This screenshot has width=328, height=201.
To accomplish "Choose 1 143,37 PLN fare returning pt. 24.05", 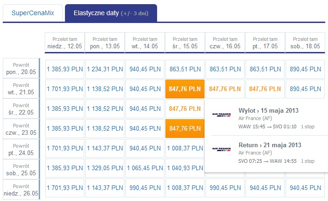I will pos(105,149).
